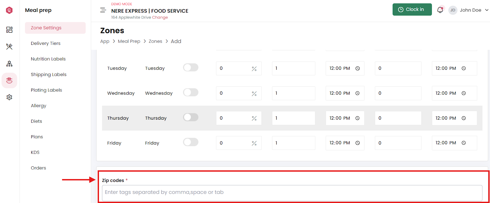Enable the Wednesday toggle switch
The image size is (490, 203).
[x=191, y=92]
